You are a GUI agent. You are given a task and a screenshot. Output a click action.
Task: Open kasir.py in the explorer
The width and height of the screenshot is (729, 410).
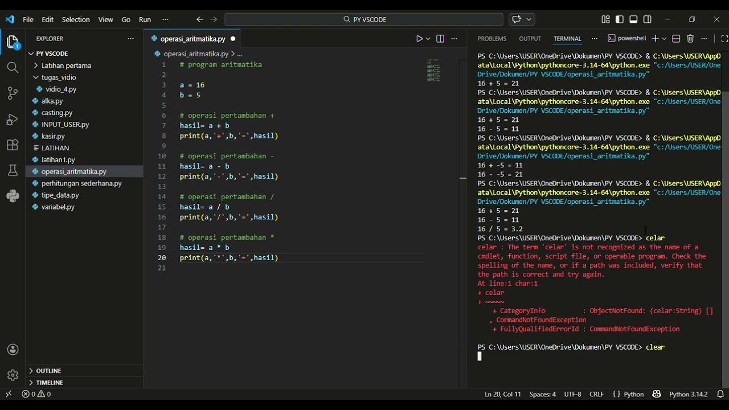pyautogui.click(x=84, y=136)
